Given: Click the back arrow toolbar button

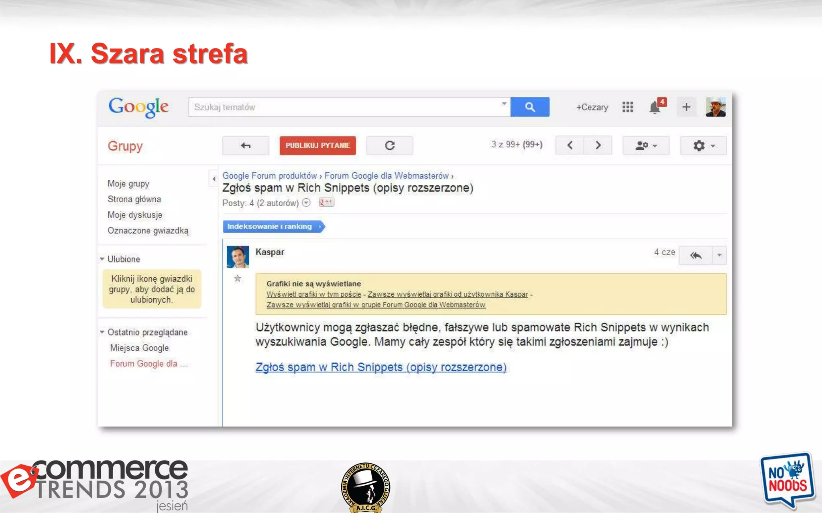Looking at the screenshot, I should click(246, 145).
